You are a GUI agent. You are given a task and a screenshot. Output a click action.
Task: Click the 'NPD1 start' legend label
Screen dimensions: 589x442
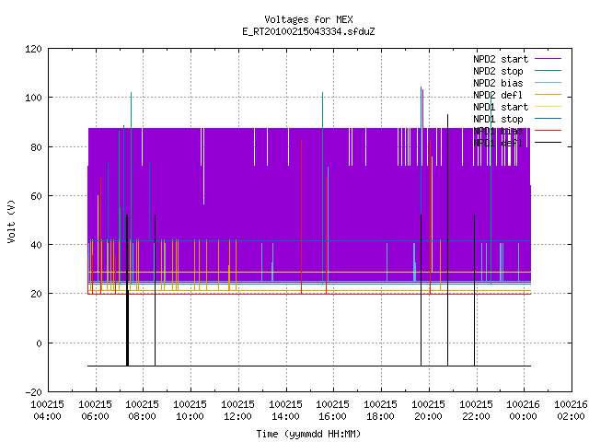pyautogui.click(x=501, y=107)
